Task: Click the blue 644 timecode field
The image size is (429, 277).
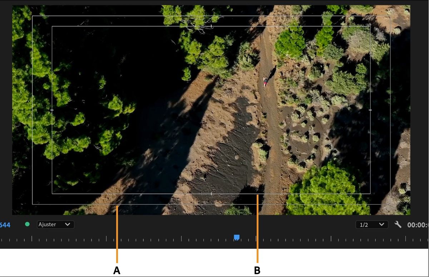Action: coord(4,224)
